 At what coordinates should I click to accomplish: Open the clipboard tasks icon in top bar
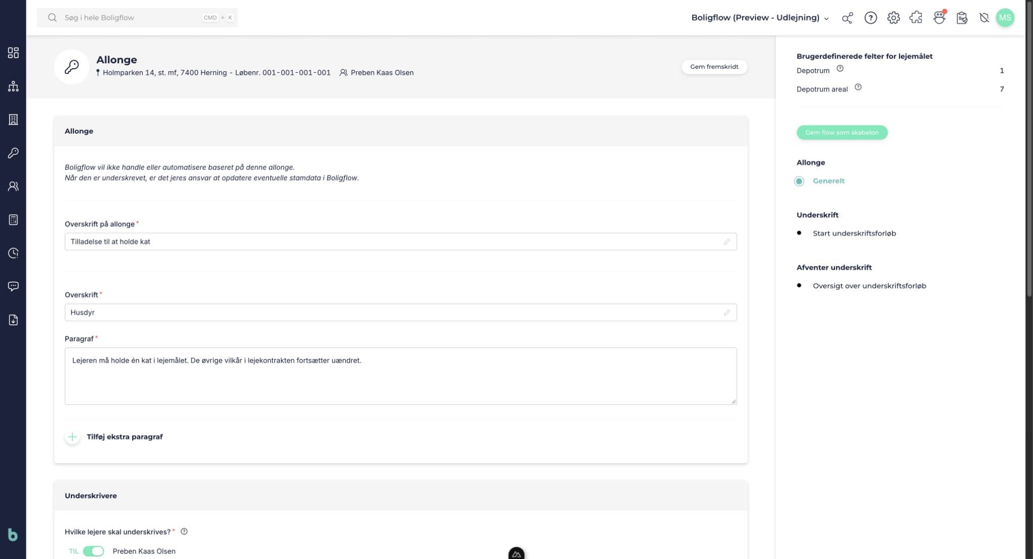pos(962,18)
